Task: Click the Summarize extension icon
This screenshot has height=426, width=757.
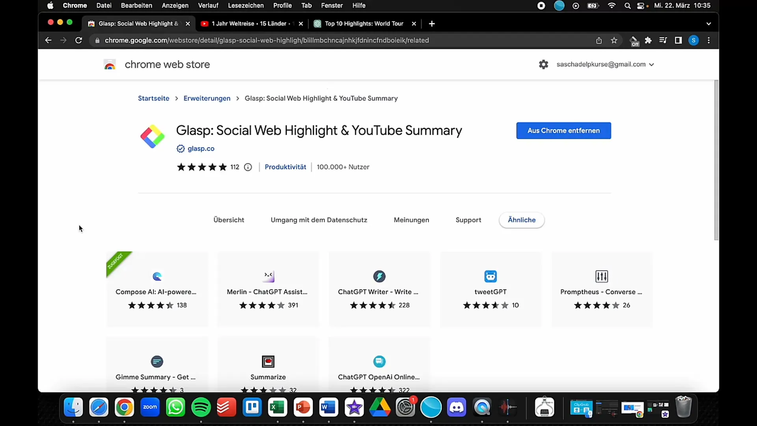Action: coord(268,361)
